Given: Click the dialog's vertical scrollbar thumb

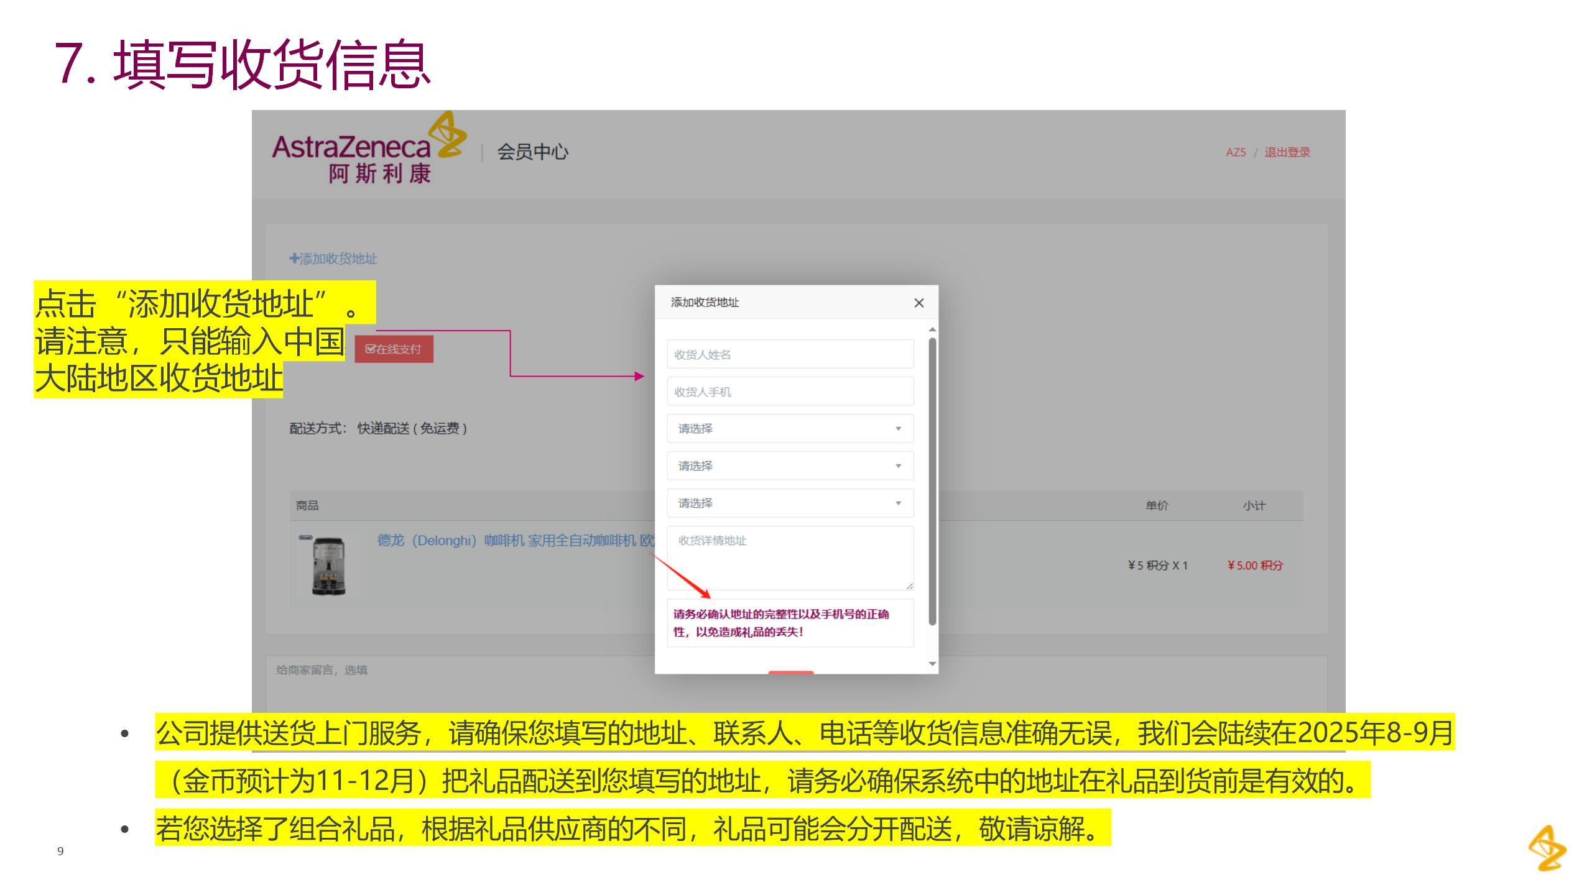Looking at the screenshot, I should click(932, 482).
